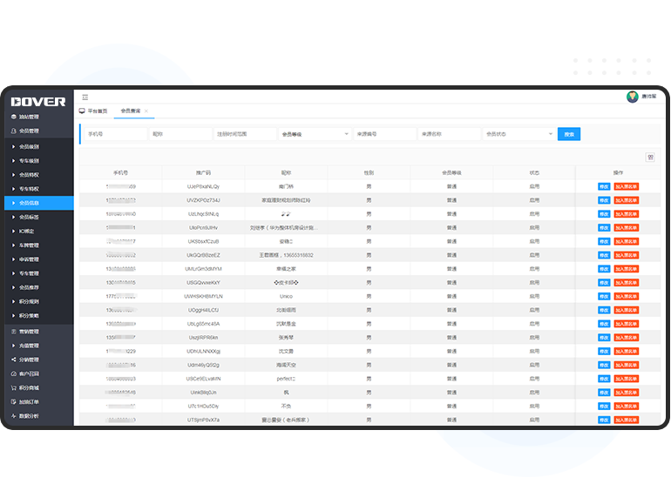Toggle the sidebar collapse hamburger icon
Image resolution: width=671 pixels, height=484 pixels.
(x=85, y=97)
